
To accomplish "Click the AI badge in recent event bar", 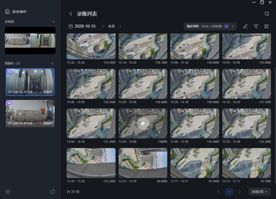I will point(226,26).
